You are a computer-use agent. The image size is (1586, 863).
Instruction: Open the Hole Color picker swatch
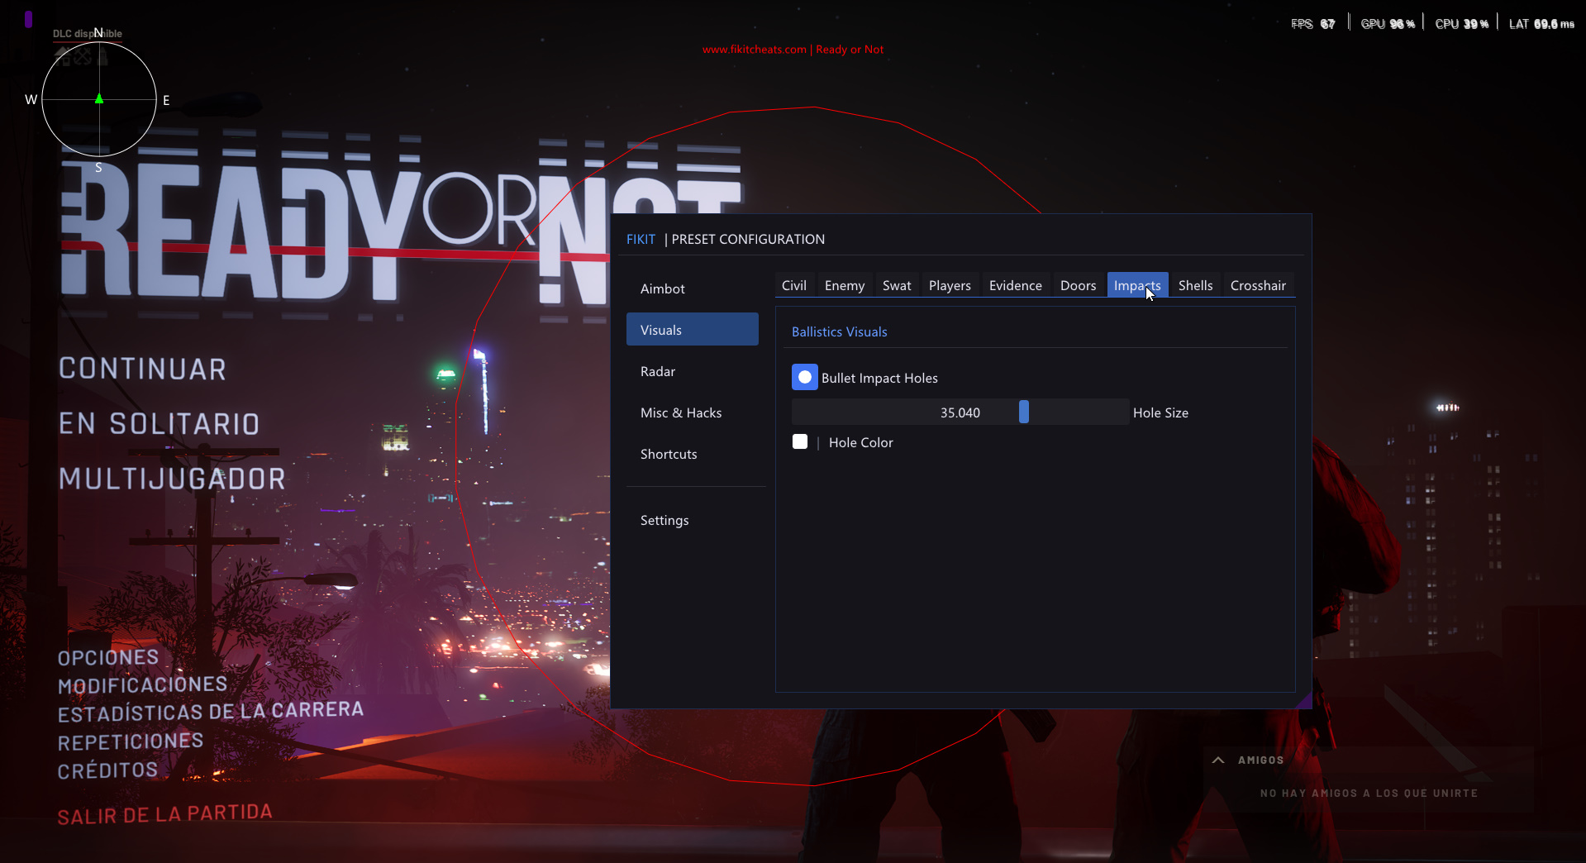(x=799, y=441)
